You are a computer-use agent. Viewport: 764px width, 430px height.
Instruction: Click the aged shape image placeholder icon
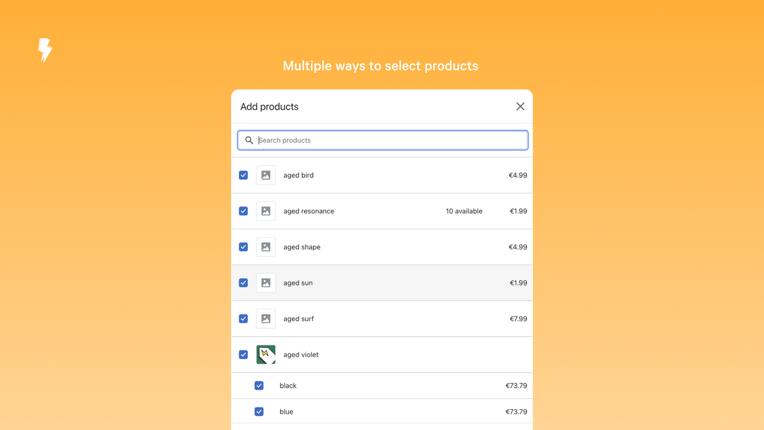[x=266, y=247]
